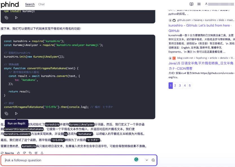This screenshot has width=235, height=167.
Task: Click code line 'return result;'
Action: [x=19, y=91]
